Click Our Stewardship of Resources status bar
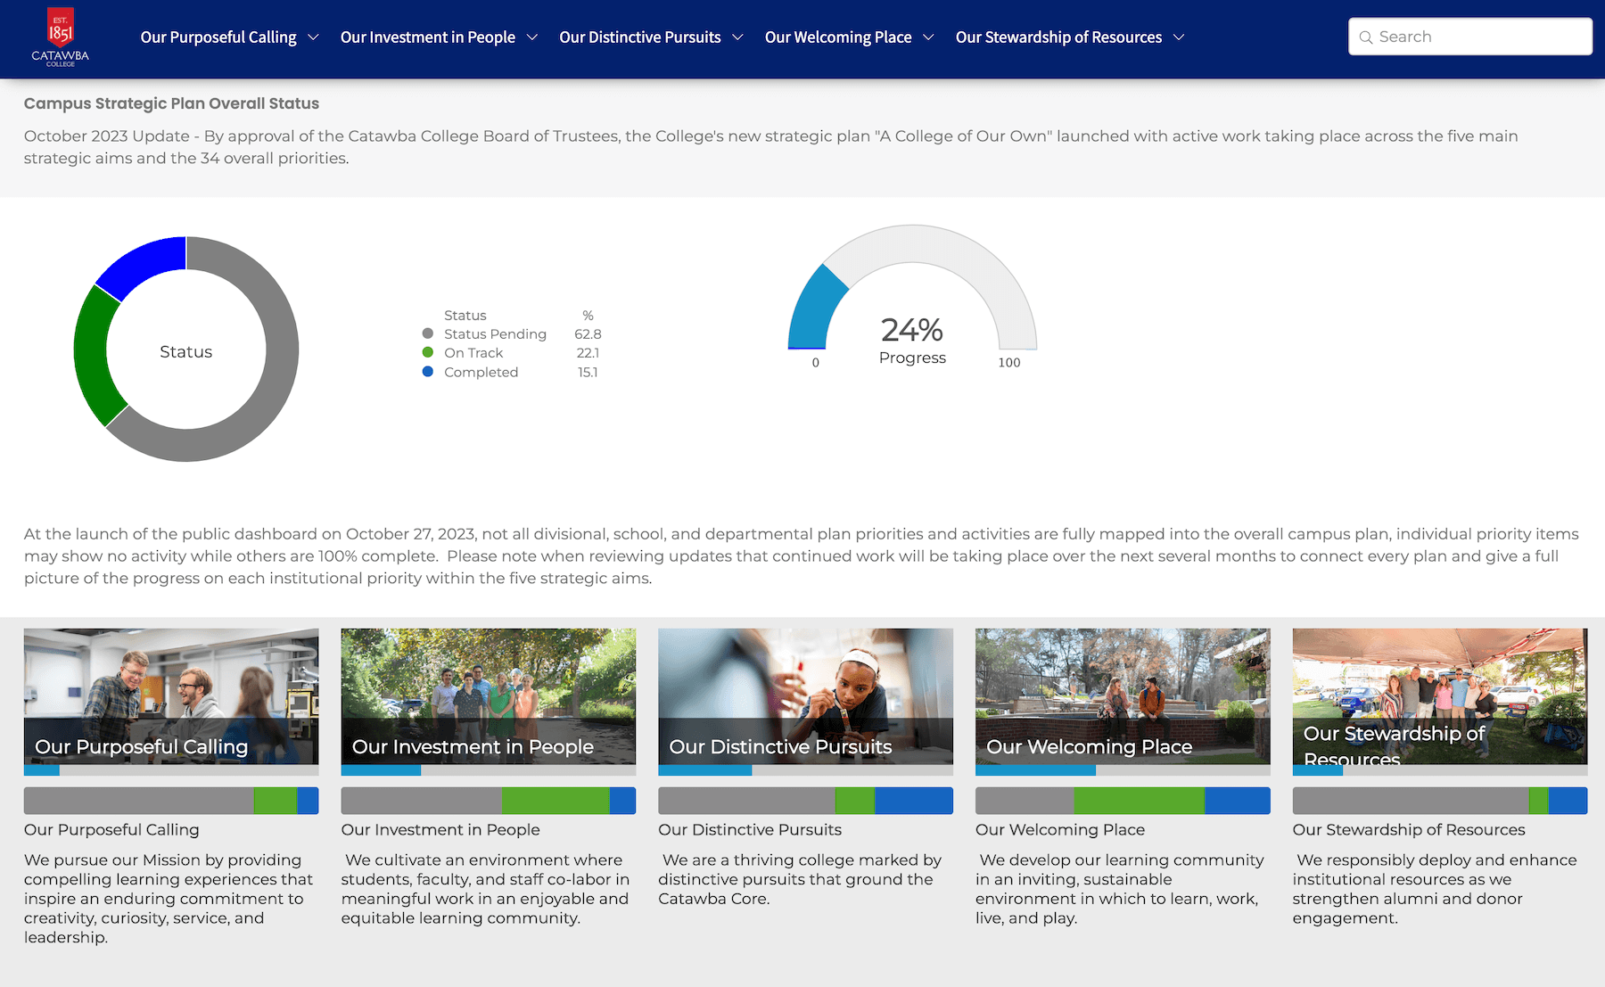The height and width of the screenshot is (987, 1605). (1440, 801)
